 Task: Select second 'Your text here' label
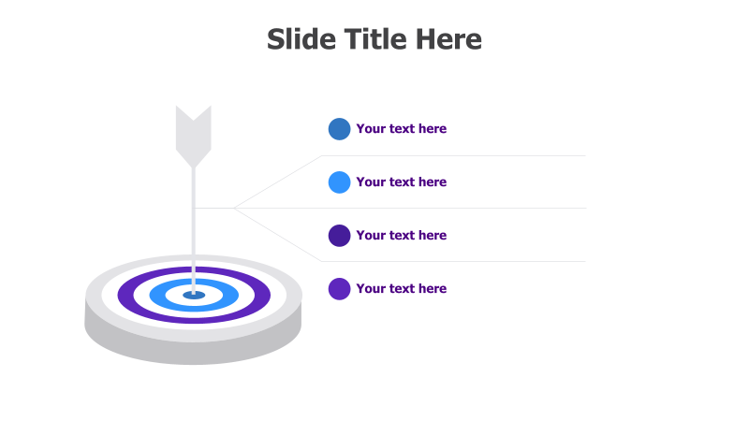(x=402, y=182)
